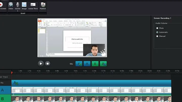Screen dimensions: 182x102
Task: Click the Lower Third track label
Action: coord(4,77)
